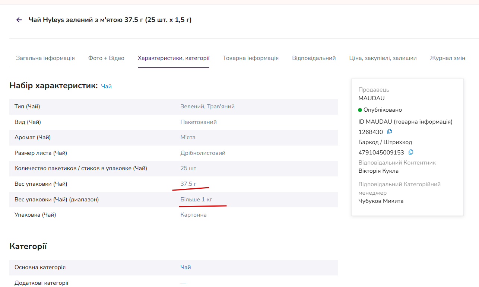The image size is (479, 287).
Task: Follow the Чай link next to Набір характеристик
Action: coord(107,86)
